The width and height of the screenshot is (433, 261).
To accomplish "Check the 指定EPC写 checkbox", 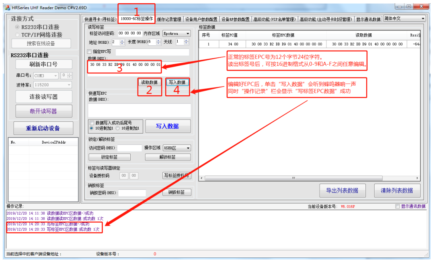I will 90,52.
